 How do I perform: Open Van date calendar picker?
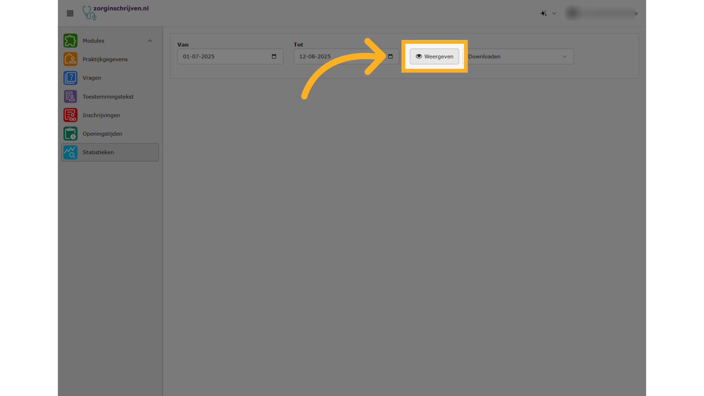click(274, 56)
